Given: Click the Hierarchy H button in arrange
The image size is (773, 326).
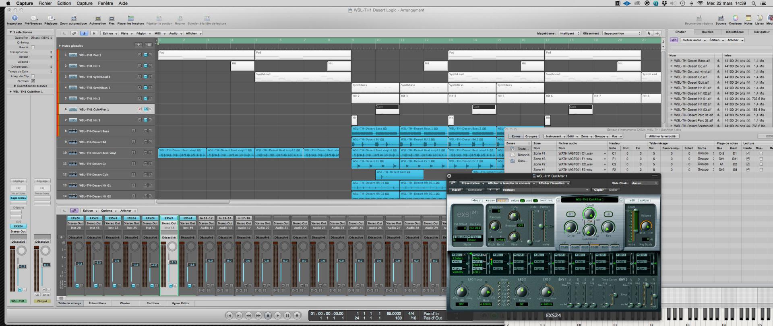Looking at the screenshot, I should (x=94, y=33).
